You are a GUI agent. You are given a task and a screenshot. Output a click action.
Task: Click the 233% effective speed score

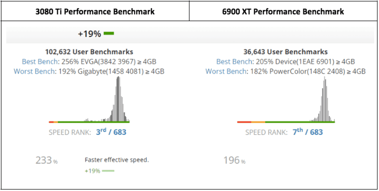(46, 160)
